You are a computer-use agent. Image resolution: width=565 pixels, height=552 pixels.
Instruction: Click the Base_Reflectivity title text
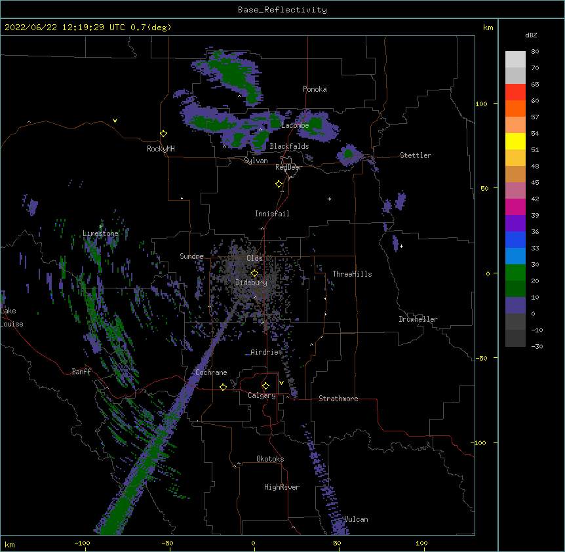(282, 10)
